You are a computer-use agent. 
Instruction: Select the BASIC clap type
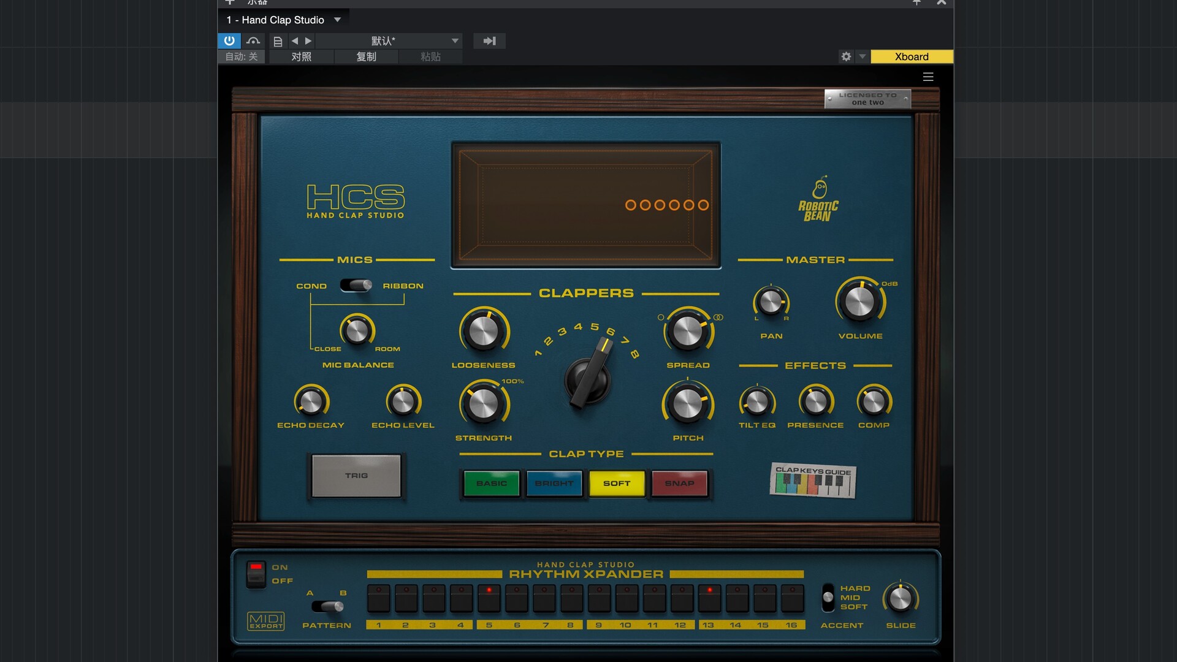[x=492, y=483]
